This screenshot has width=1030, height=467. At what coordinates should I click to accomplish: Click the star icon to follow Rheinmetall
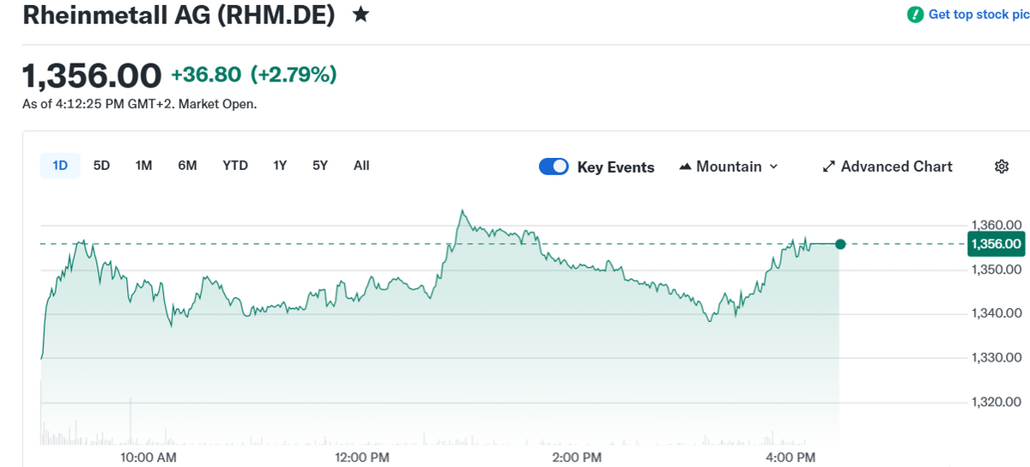(x=361, y=15)
